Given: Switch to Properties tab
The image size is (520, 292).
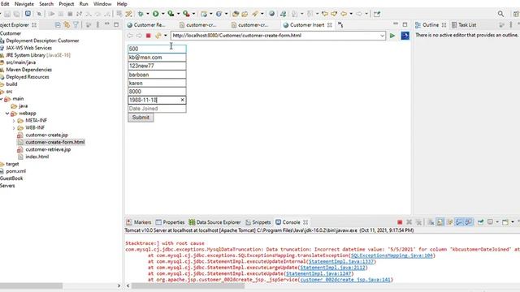Looking at the screenshot, I should [170, 222].
